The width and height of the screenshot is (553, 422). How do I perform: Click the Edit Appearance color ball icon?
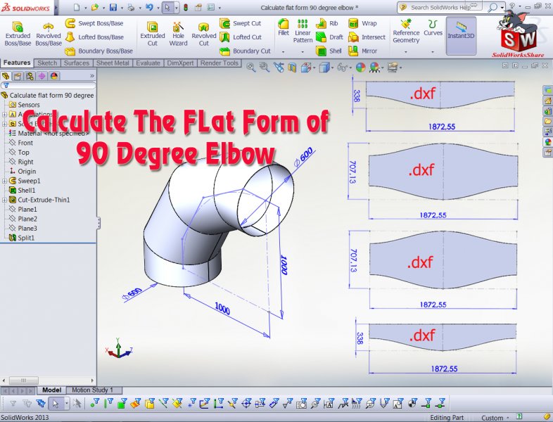(x=360, y=67)
